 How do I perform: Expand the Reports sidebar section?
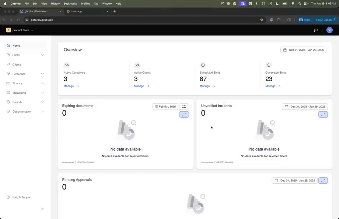click(x=43, y=102)
